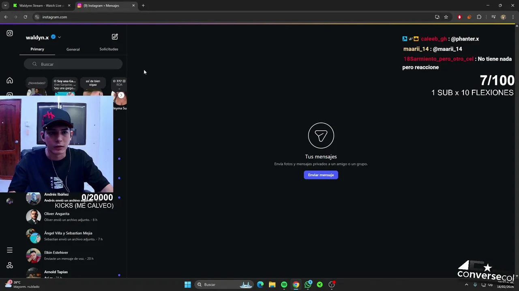
Task: Open the 'así de bien oigaa' note
Action: (93, 83)
